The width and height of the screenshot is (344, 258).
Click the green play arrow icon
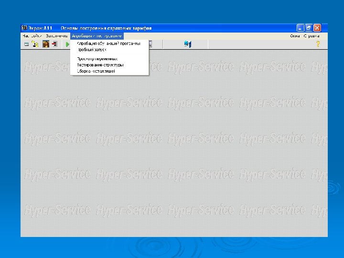pyautogui.click(x=67, y=44)
